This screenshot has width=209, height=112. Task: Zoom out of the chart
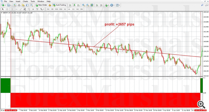tap(88, 5)
